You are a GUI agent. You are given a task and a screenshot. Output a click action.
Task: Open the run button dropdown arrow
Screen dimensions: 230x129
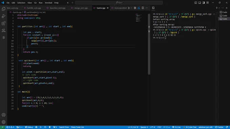(x=132, y=8)
